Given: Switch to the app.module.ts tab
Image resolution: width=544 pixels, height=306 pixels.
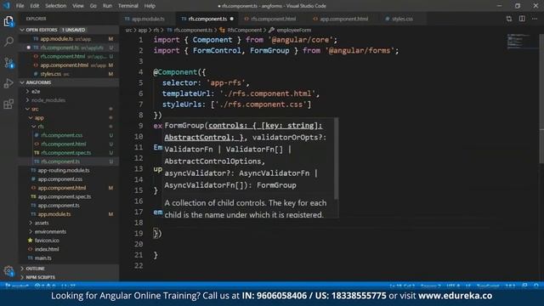Looking at the screenshot, I should (x=147, y=19).
